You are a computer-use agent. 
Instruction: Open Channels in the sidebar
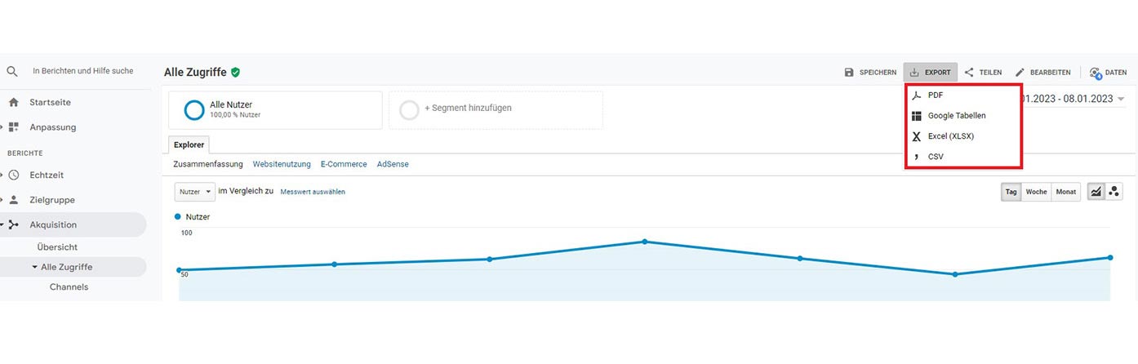[69, 287]
